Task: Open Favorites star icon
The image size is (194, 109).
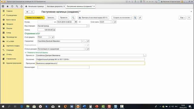Action: pyautogui.click(x=8, y=6)
